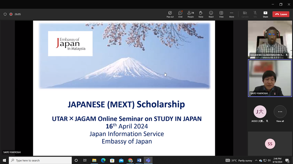Viewport: 293px width, 164px height.
Task: Open the React emoji menu
Action: coord(211,14)
